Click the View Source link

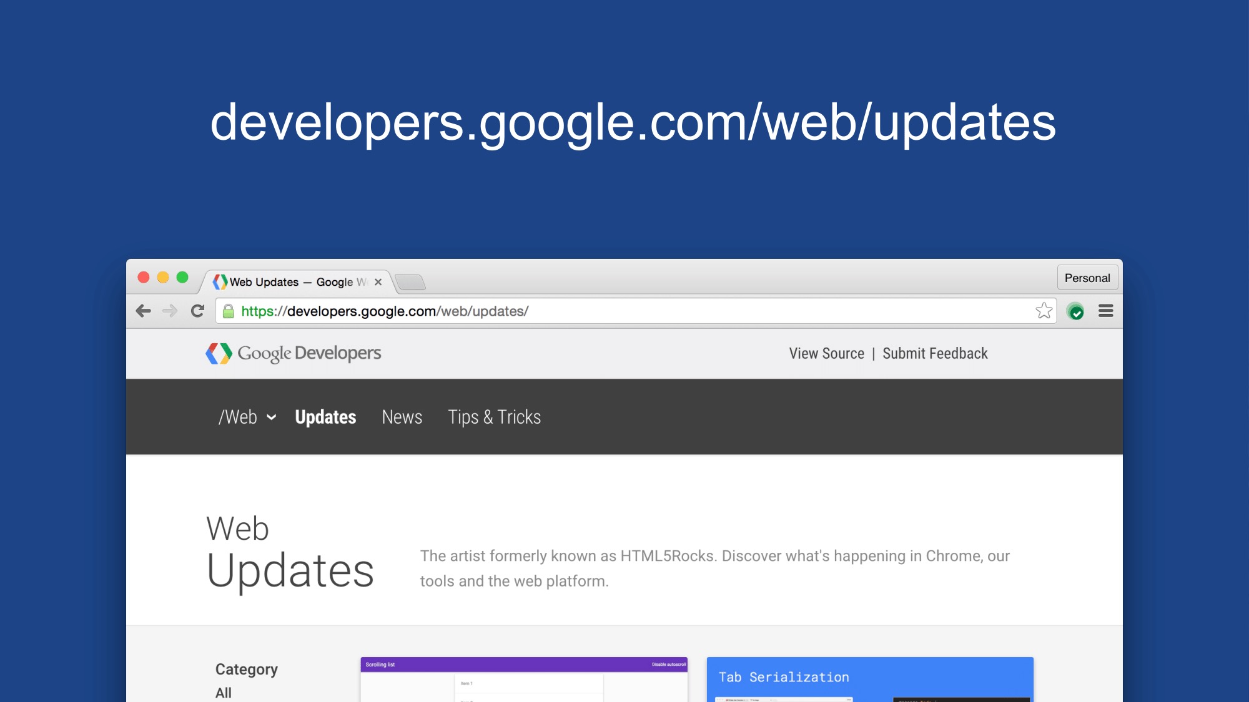click(826, 353)
